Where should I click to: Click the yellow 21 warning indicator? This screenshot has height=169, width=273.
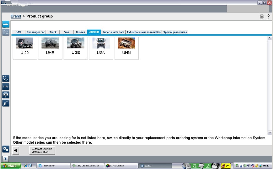click(x=226, y=166)
